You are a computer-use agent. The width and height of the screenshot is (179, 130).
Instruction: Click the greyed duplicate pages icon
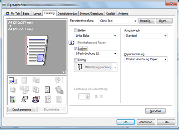tap(36, 80)
